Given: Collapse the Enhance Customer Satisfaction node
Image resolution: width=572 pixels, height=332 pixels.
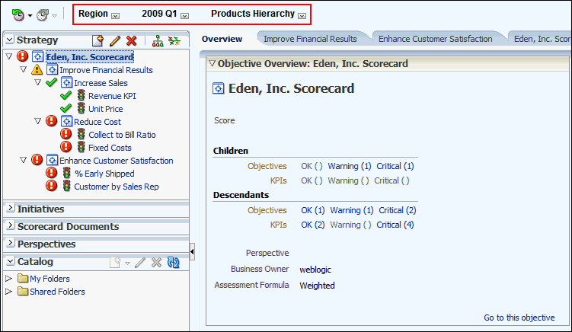Looking at the screenshot, I should tap(24, 160).
